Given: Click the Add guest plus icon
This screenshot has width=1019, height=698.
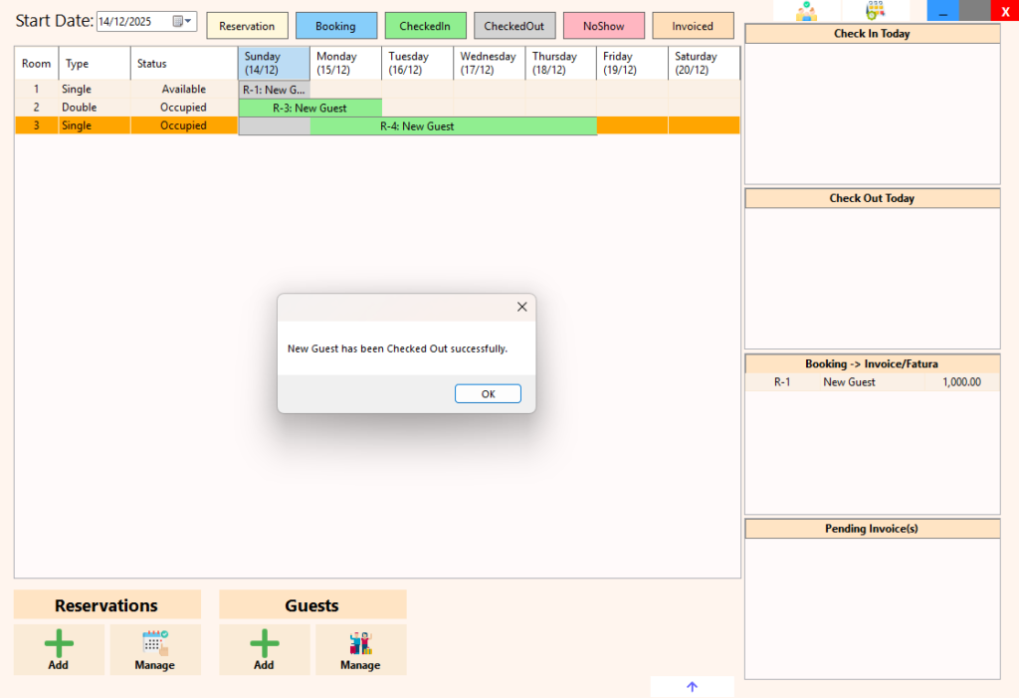Looking at the screenshot, I should [264, 643].
